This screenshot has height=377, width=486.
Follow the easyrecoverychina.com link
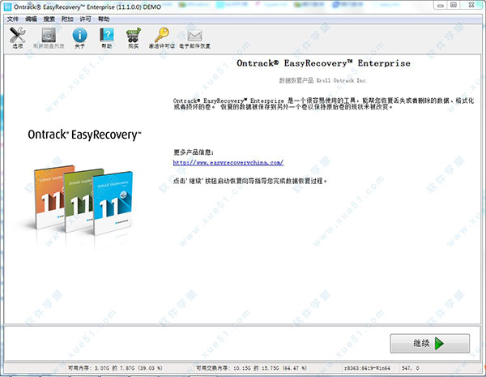(228, 162)
